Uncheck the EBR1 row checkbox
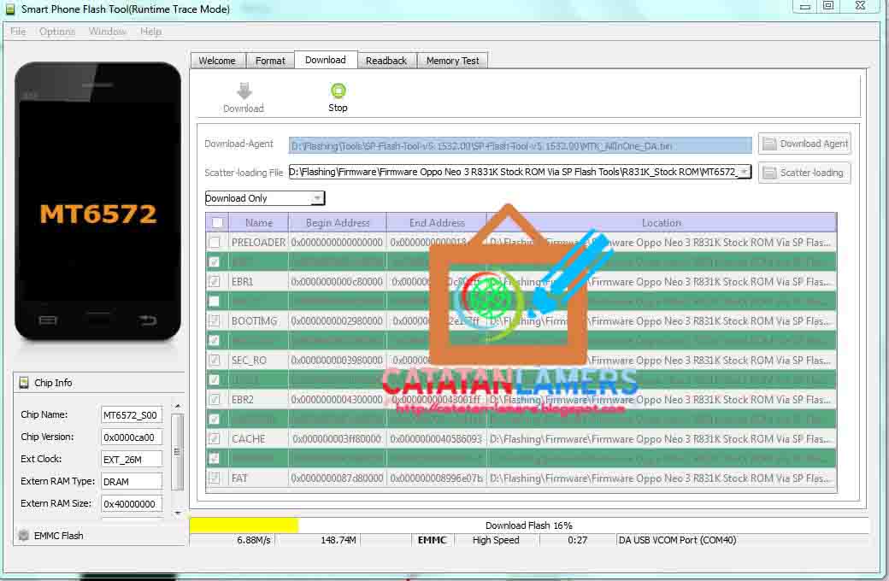The image size is (889, 581). [215, 281]
